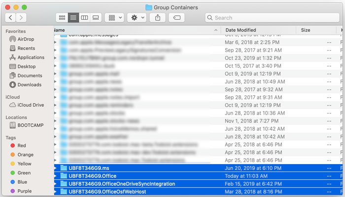Image resolution: width=345 pixels, height=197 pixels.
Task: Select the Blue tag
Action: point(19,182)
